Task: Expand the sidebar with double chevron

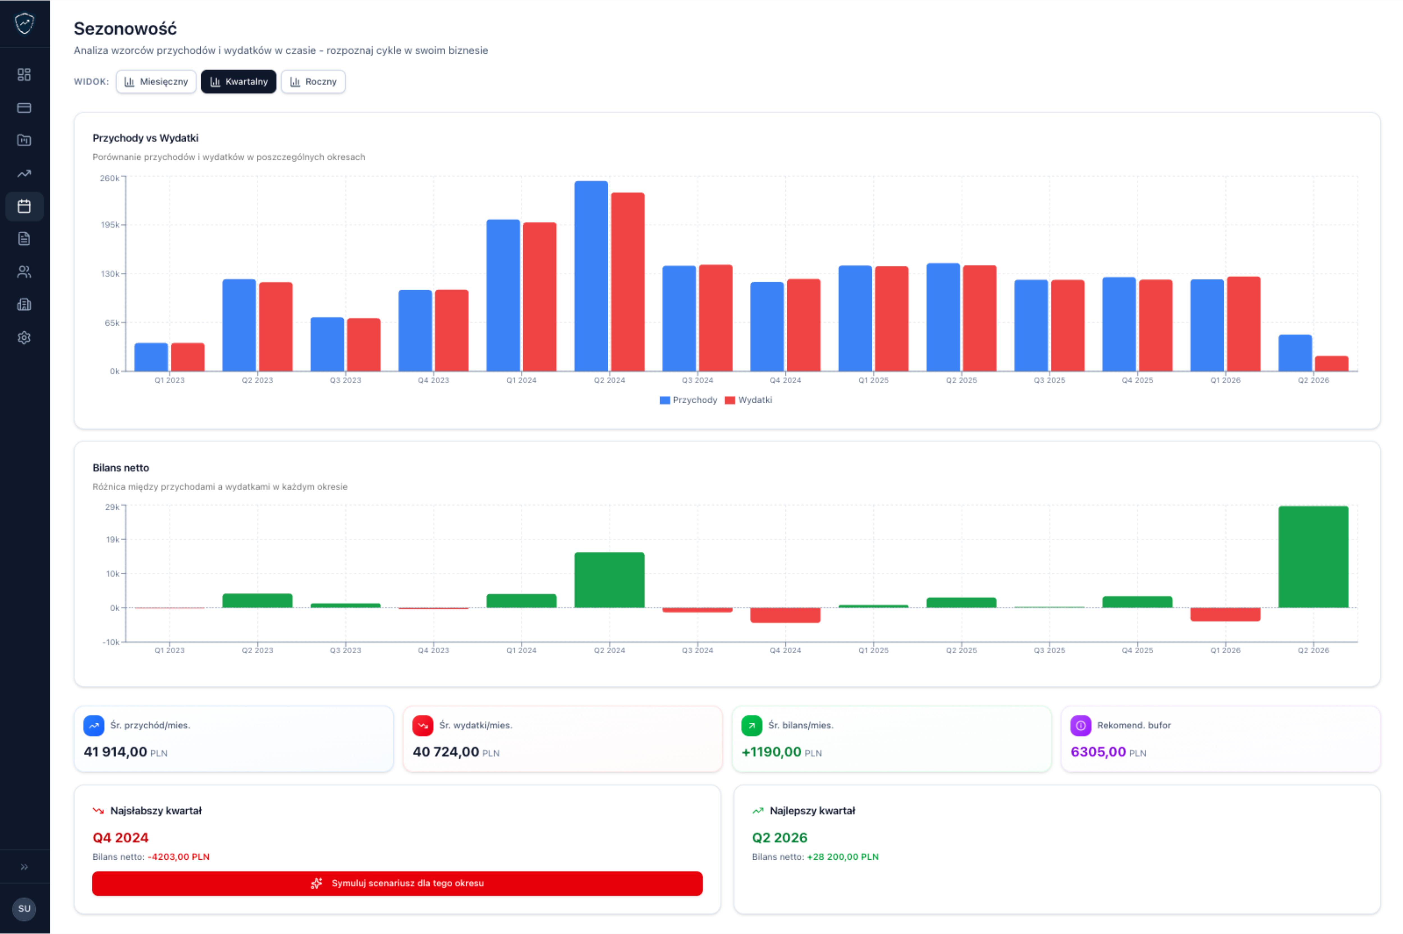Action: pos(24,867)
